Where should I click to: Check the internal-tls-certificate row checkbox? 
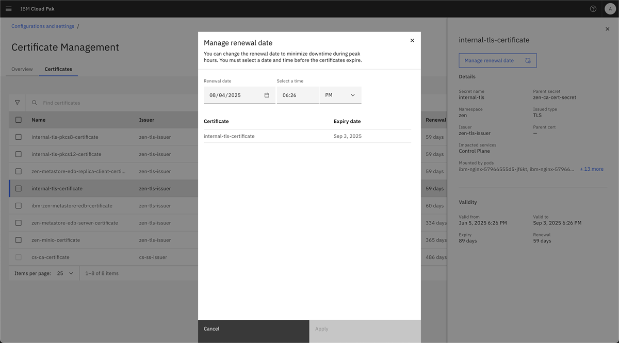pyautogui.click(x=19, y=188)
